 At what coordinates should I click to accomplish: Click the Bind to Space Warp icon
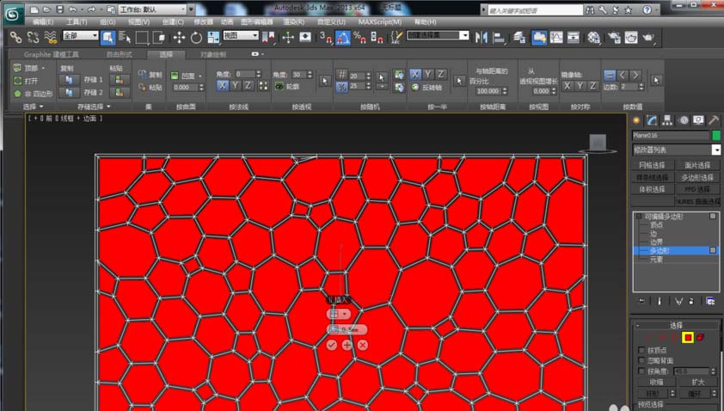51,37
